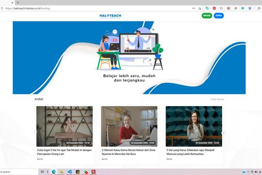This screenshot has height=175, width=262.
Task: Open article '5 Hikmah Kalau Kamu Berani Keluar'
Action: point(129,152)
